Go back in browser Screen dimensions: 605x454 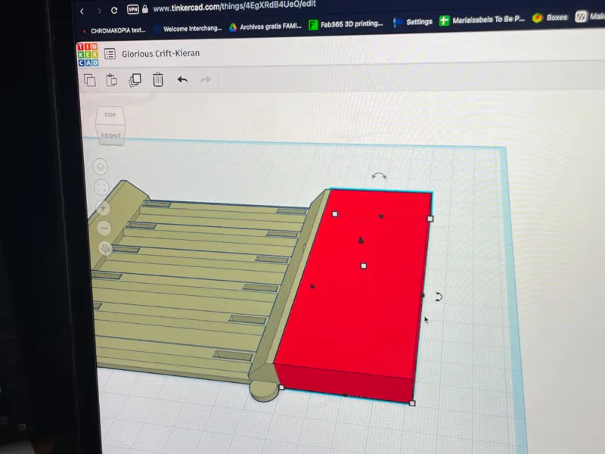click(x=82, y=11)
